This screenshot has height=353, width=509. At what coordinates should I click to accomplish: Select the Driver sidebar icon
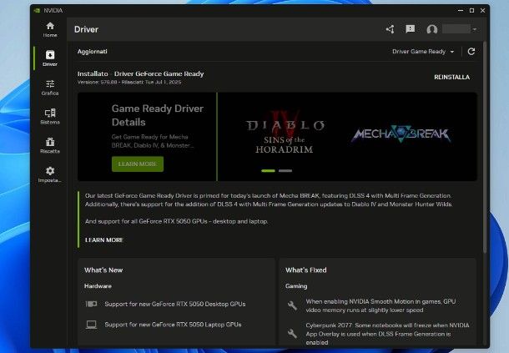[x=50, y=58]
